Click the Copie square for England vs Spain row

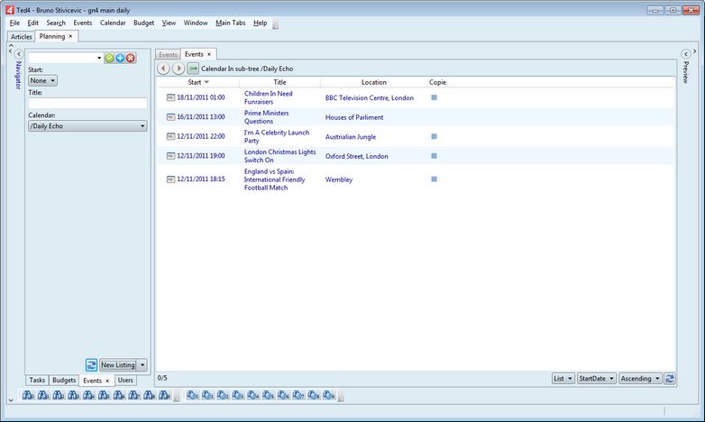[434, 179]
